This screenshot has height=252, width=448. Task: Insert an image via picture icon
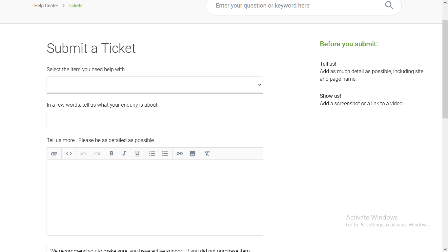pos(193,154)
